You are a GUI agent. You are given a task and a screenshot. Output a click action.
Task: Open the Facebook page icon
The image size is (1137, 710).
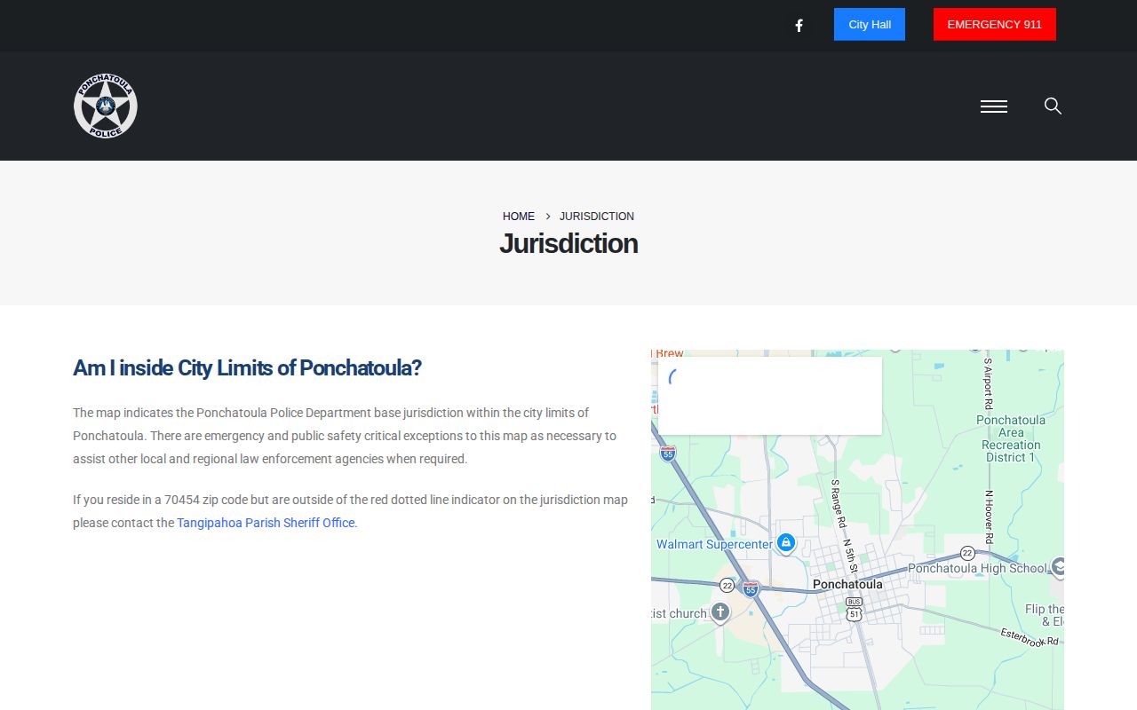click(799, 26)
